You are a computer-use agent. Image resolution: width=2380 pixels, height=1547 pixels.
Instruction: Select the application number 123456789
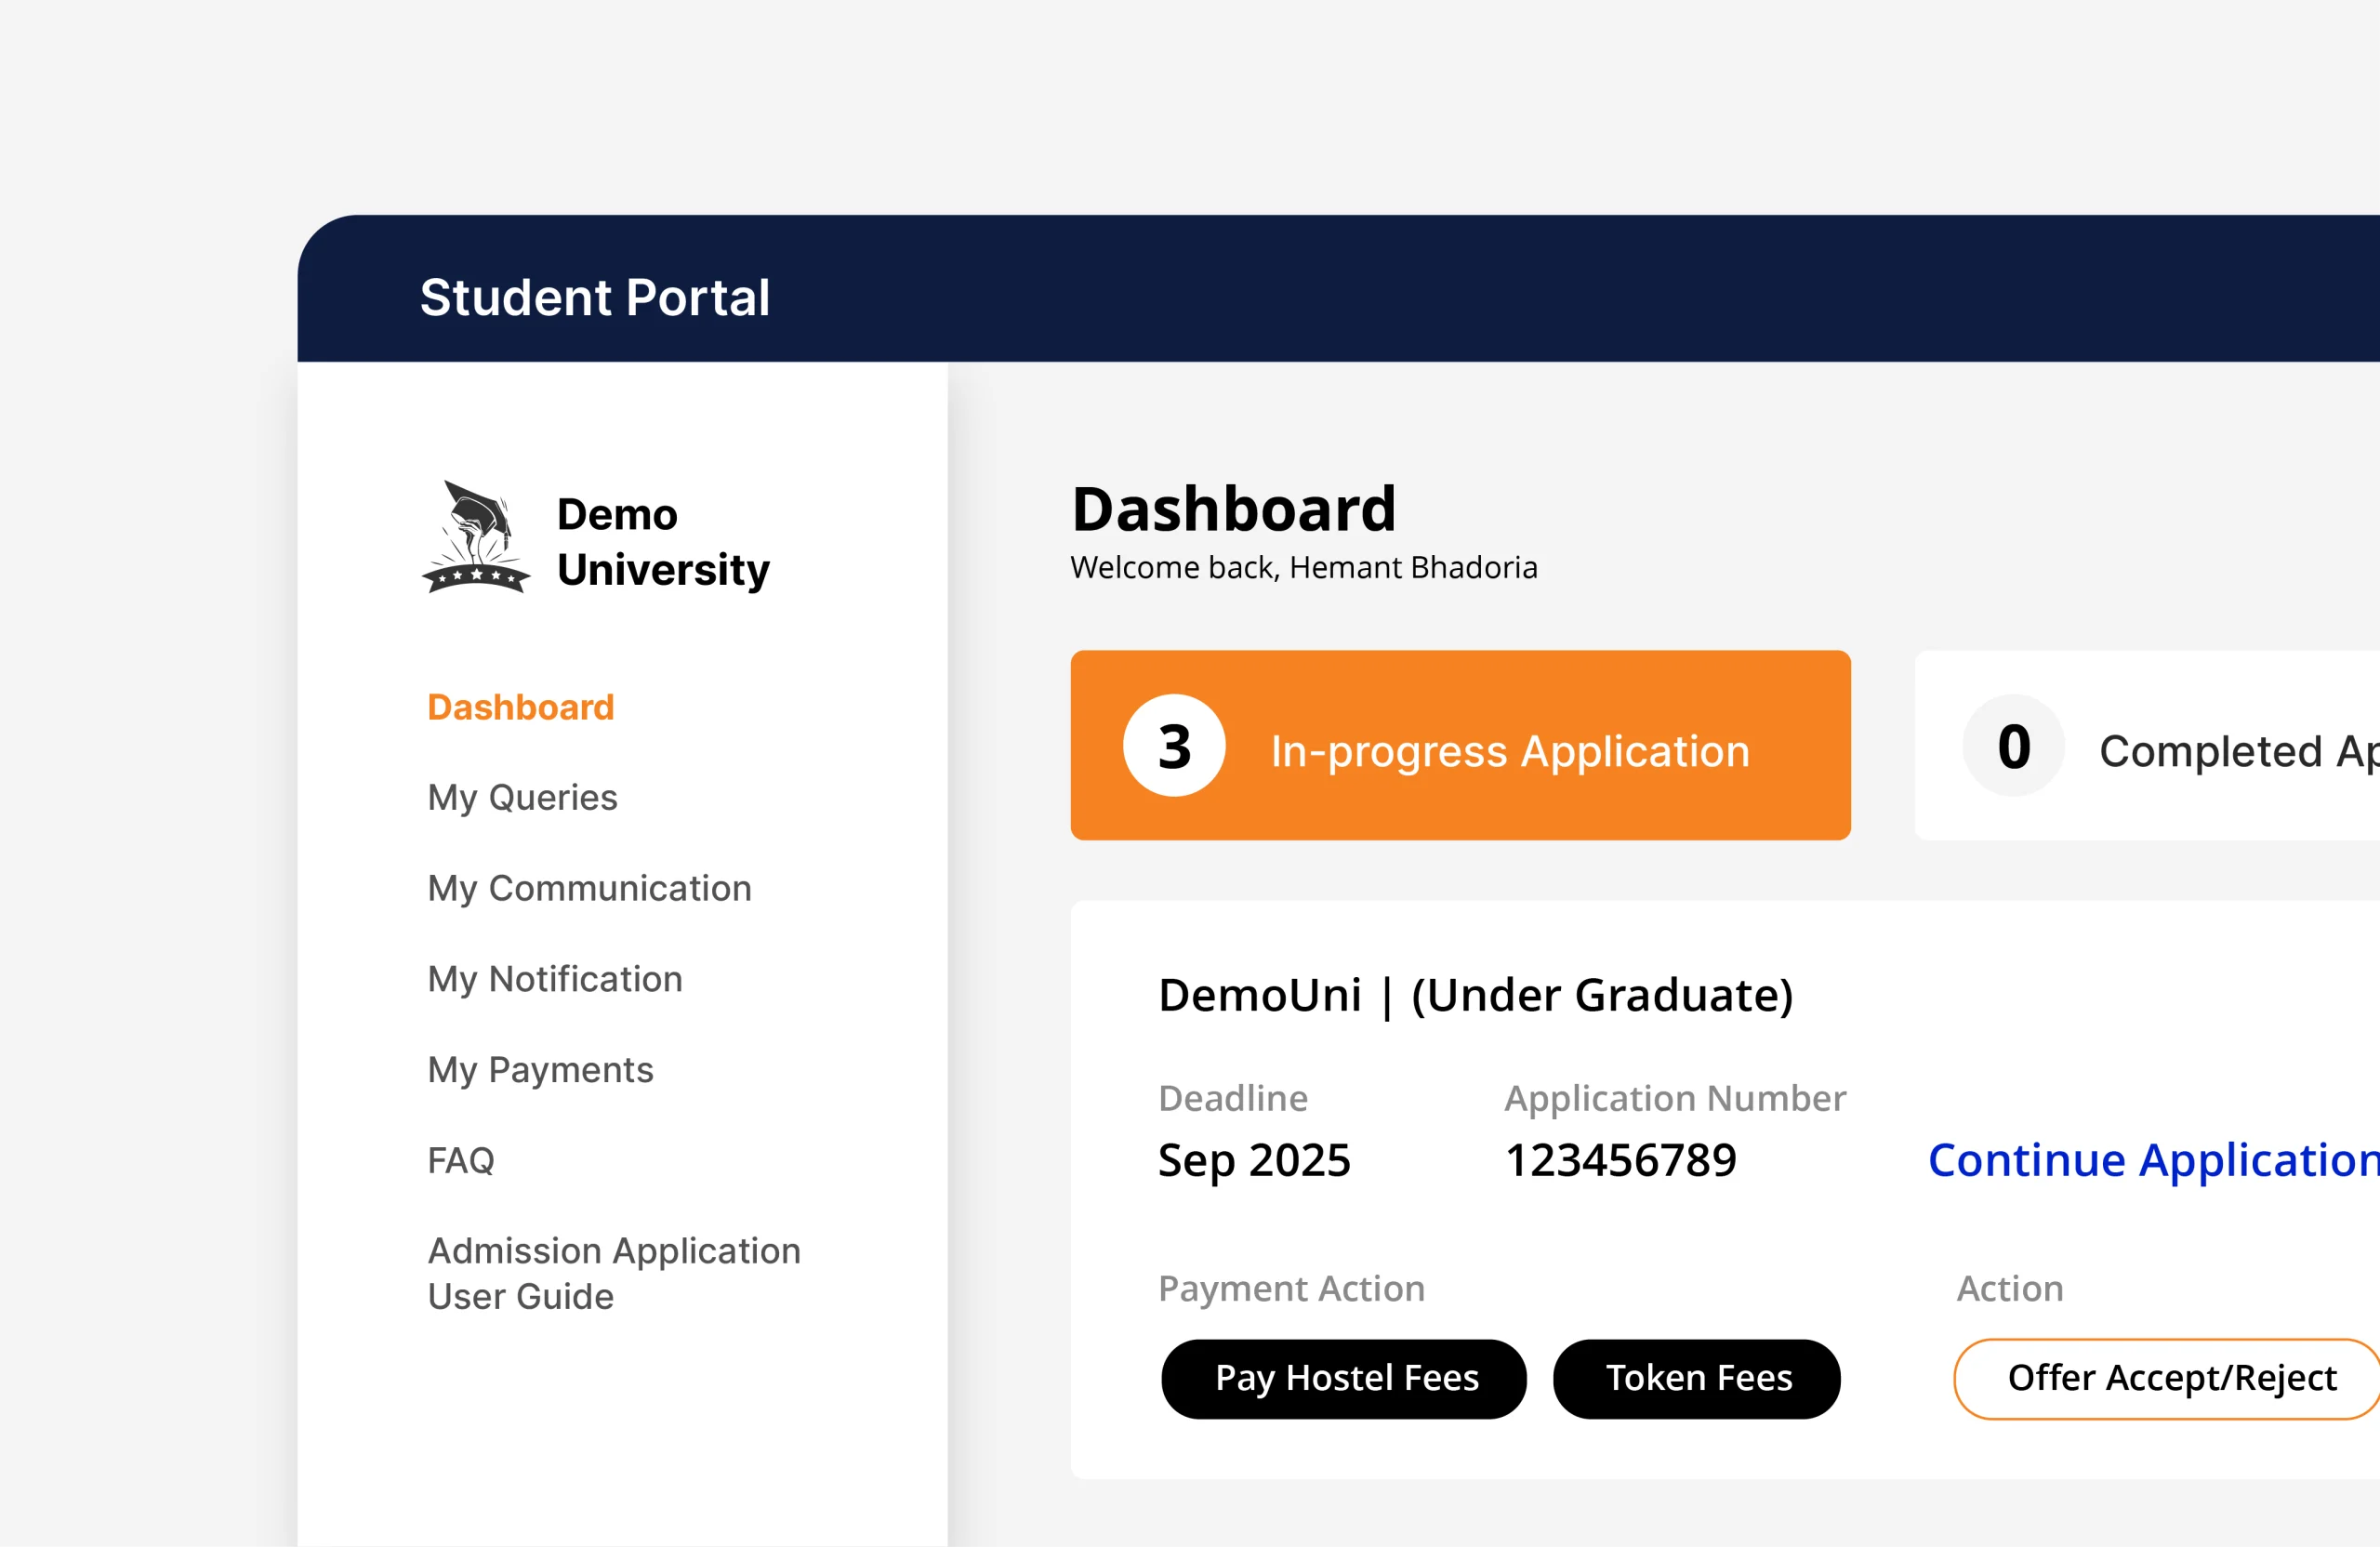pyautogui.click(x=1620, y=1160)
